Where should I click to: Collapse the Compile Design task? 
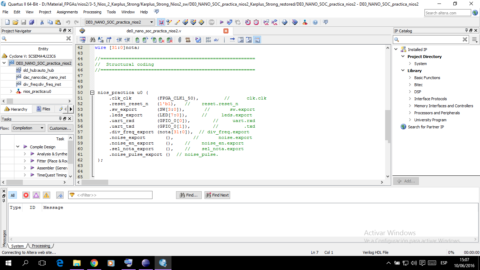tap(18, 147)
